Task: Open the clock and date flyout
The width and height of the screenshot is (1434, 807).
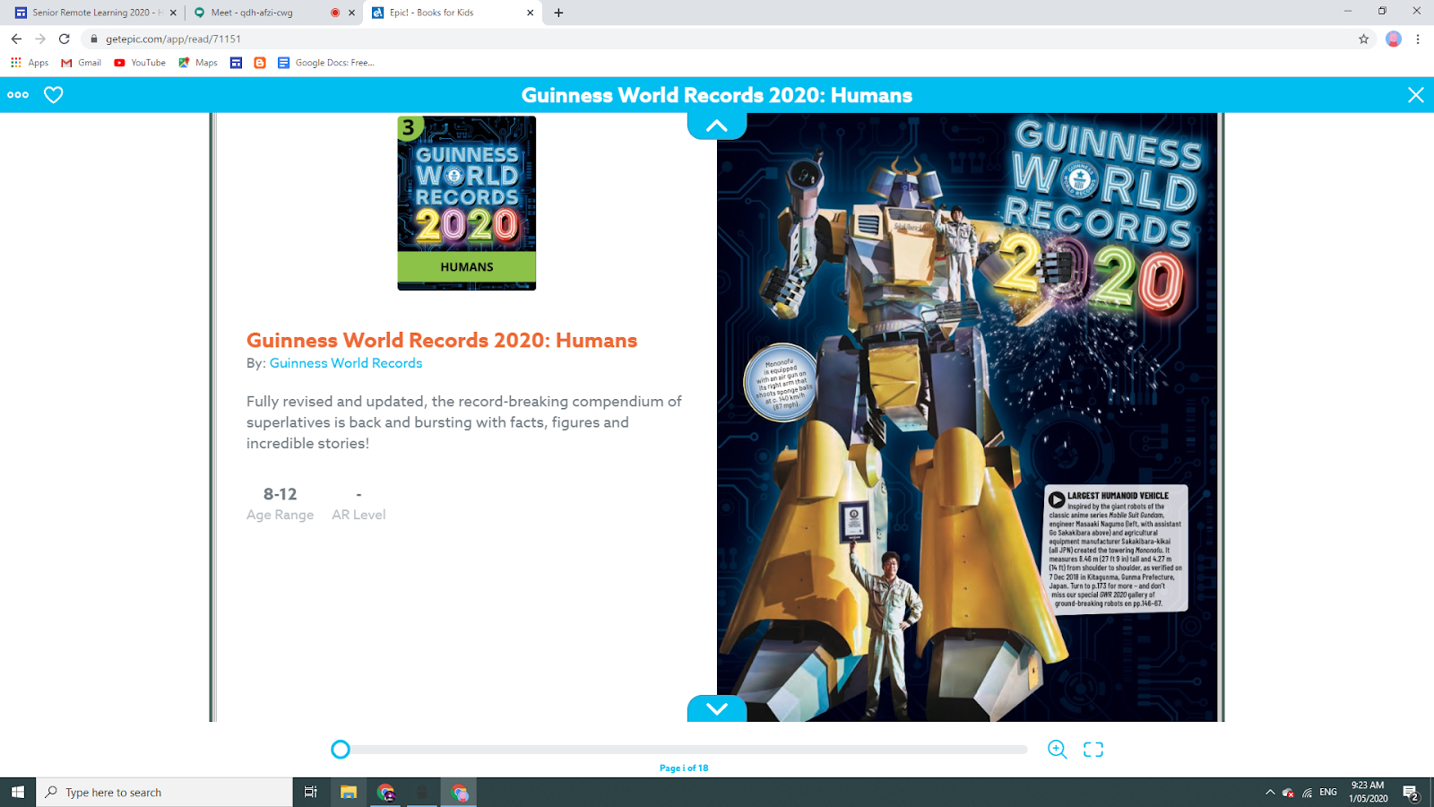Action: tap(1368, 793)
